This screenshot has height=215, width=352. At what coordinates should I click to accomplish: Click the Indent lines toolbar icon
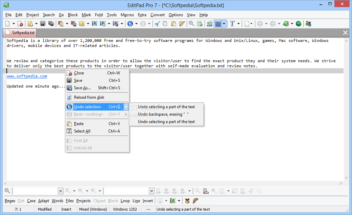[209, 24]
